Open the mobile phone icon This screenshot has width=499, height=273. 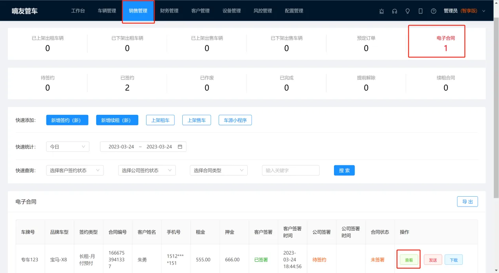(421, 11)
